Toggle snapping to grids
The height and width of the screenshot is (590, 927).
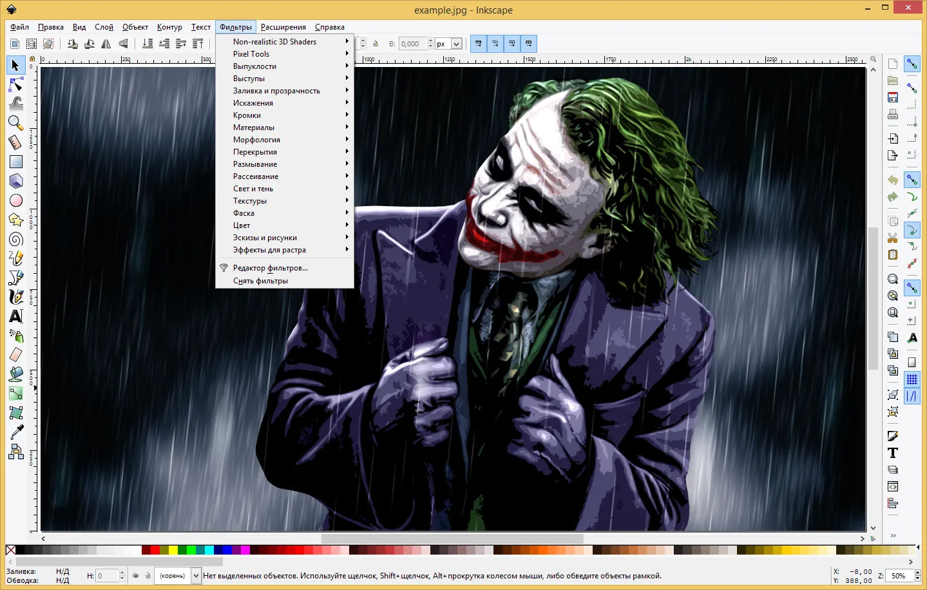(x=912, y=380)
